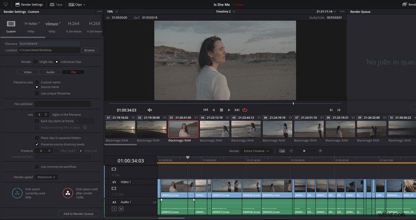The image size is (416, 220).
Task: Open the Render Settings panel toggle
Action: 29,4
